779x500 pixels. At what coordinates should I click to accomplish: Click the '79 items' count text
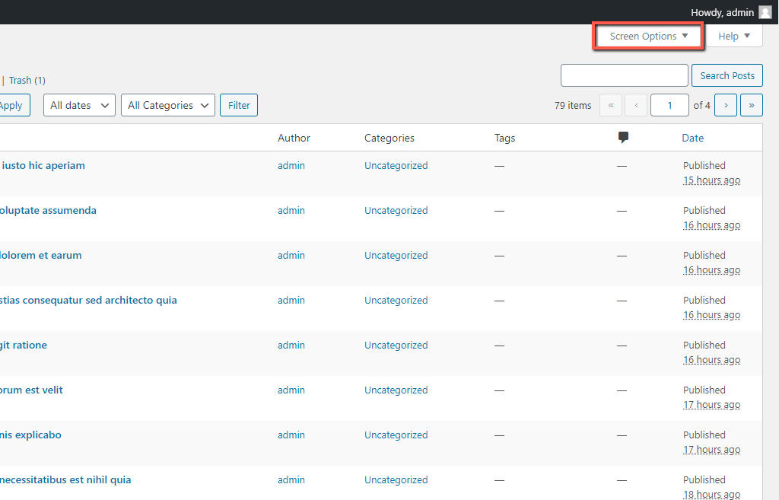573,105
